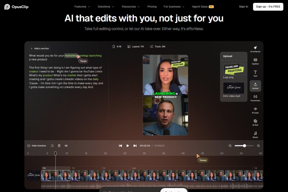This screenshot has width=288, height=192.
Task: Open the Resources dropdown
Action: [130, 6]
